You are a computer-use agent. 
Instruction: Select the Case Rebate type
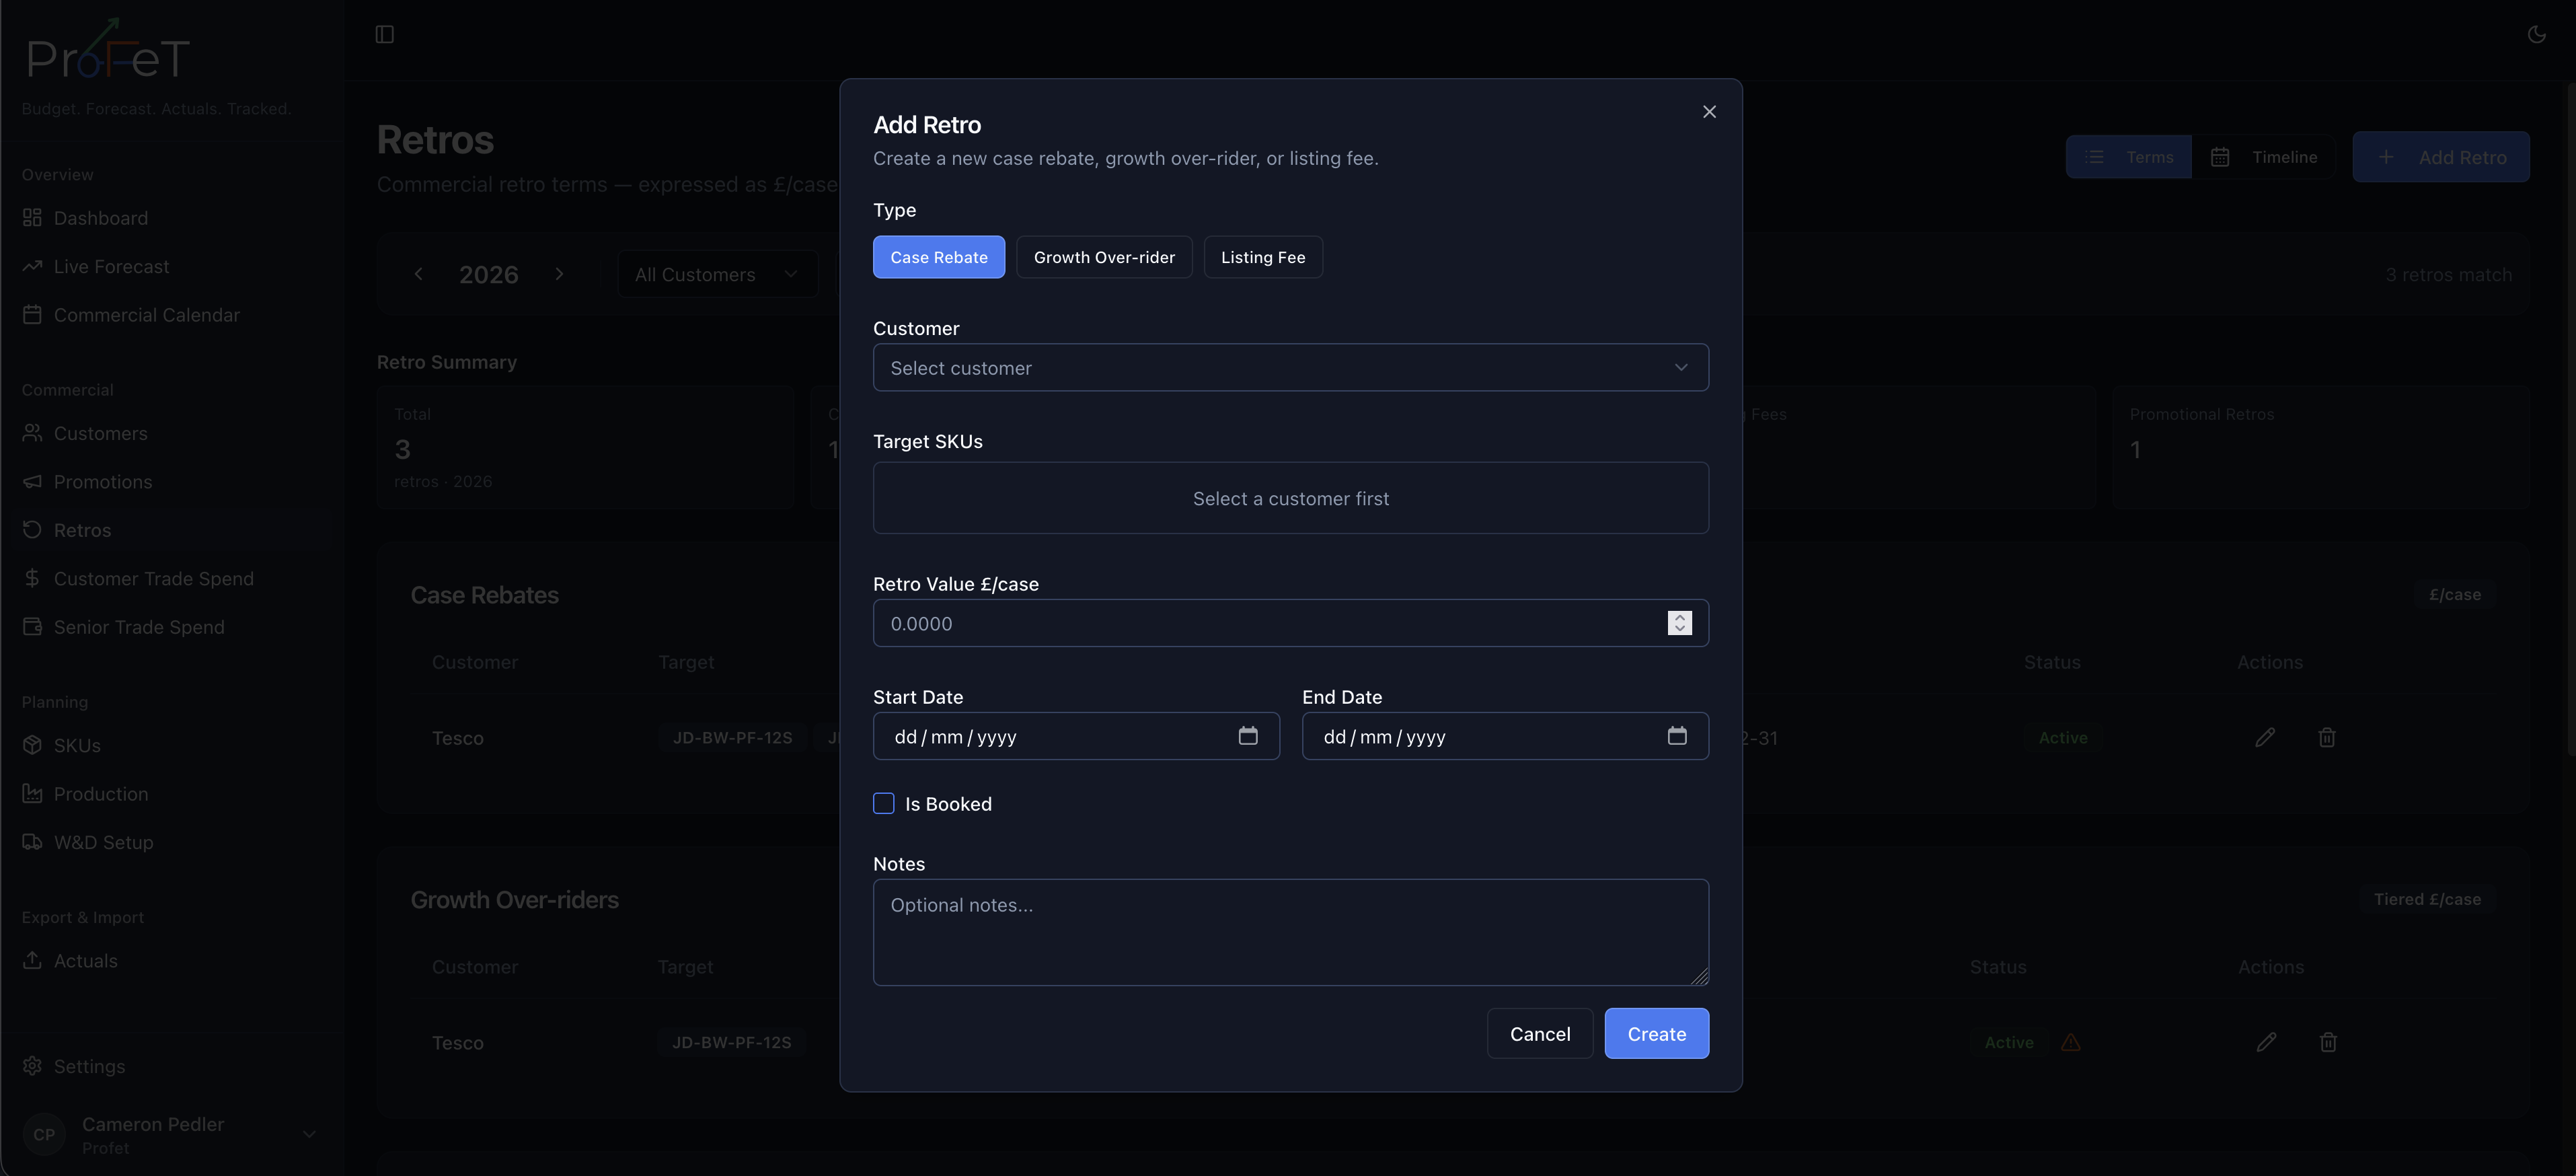[x=938, y=257]
